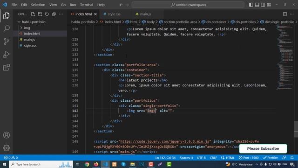Select index.html breadcrumb
The width and height of the screenshot is (298, 168).
click(x=111, y=22)
